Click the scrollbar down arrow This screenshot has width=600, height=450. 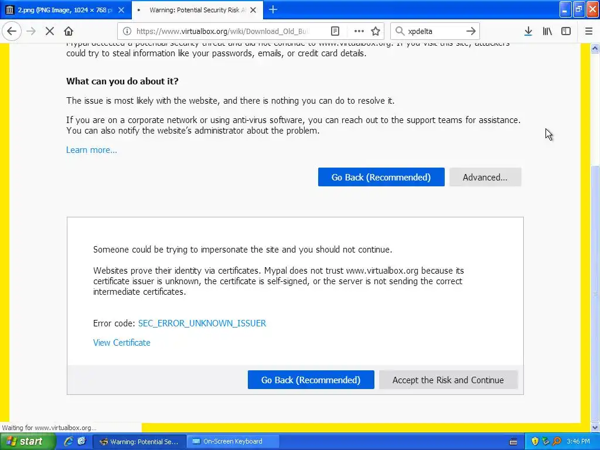pos(595,427)
